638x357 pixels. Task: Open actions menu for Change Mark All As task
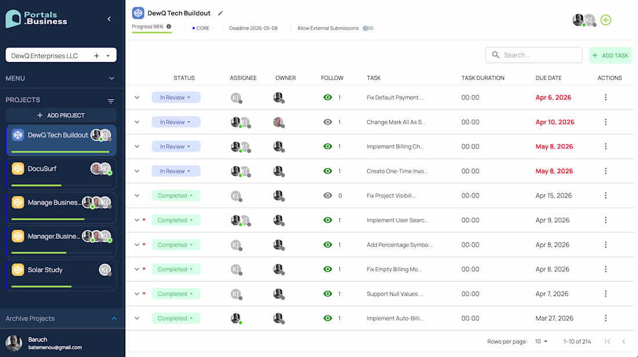coord(606,122)
